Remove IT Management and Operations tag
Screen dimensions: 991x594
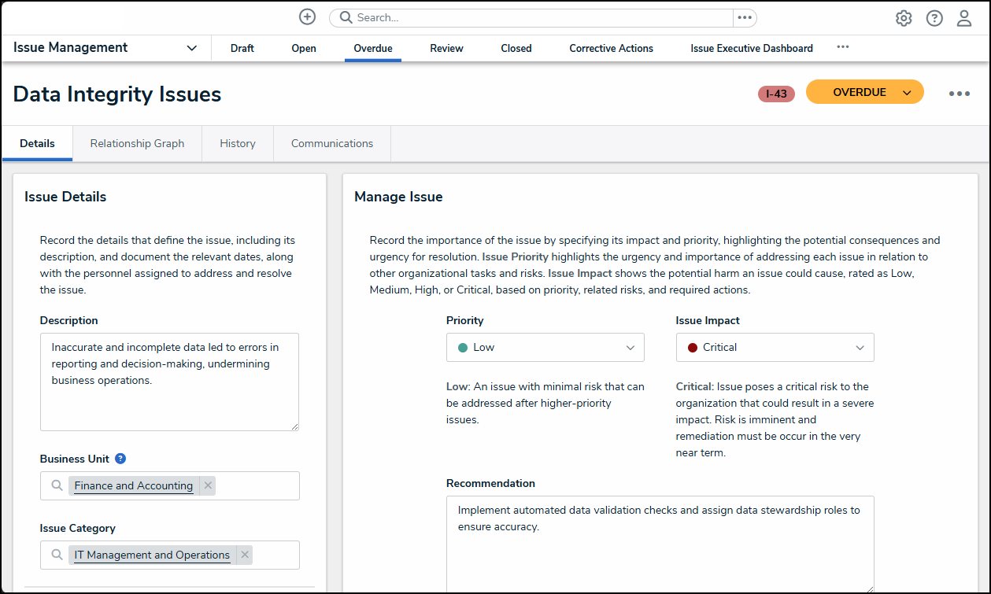(x=245, y=555)
